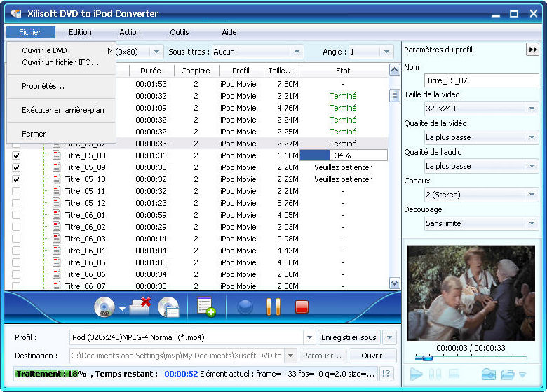Click the app logo in title bar

pos(16,13)
